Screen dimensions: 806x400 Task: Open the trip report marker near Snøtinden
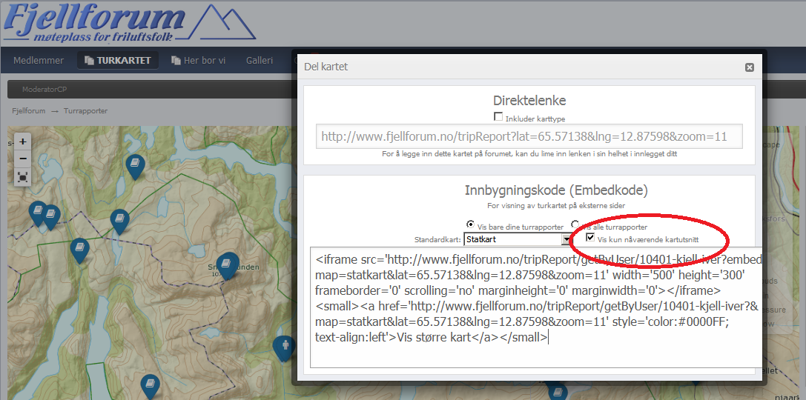[227, 264]
